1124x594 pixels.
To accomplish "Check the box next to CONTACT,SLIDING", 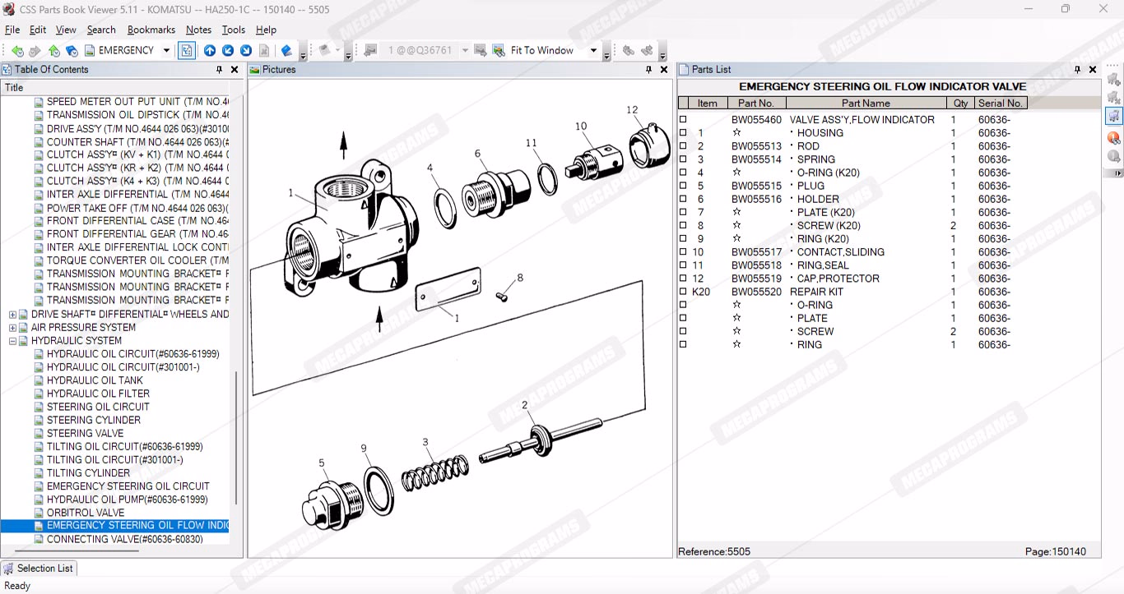I will point(683,252).
